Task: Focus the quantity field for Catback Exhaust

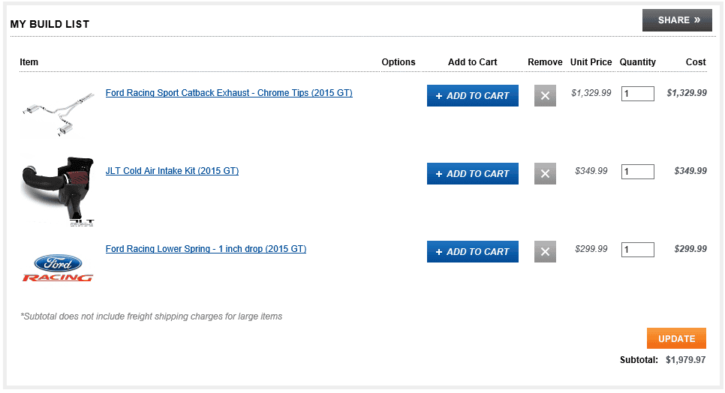Action: [x=638, y=94]
